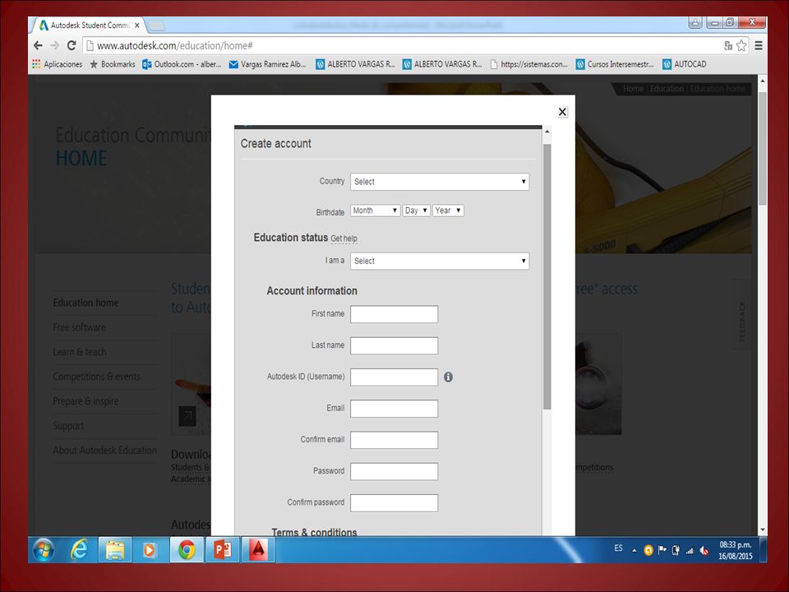Click the taskbar clock 08:33 p.m.
Image resolution: width=789 pixels, height=592 pixels.
735,550
